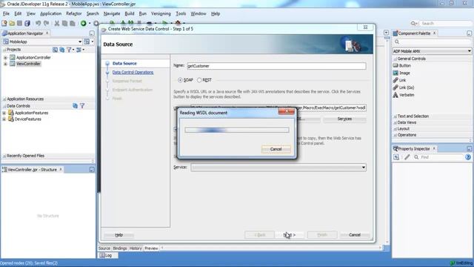
Task: Click first icon in Property Inspector toolbar
Action: click(396, 157)
